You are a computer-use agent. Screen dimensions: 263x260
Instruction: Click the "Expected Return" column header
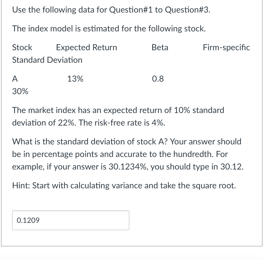(86, 47)
